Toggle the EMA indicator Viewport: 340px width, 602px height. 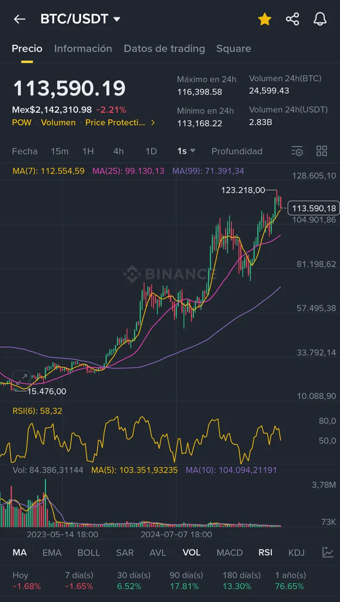[52, 552]
